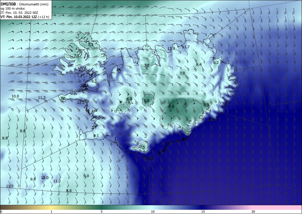Select the 12.2 value label

[96, 117]
